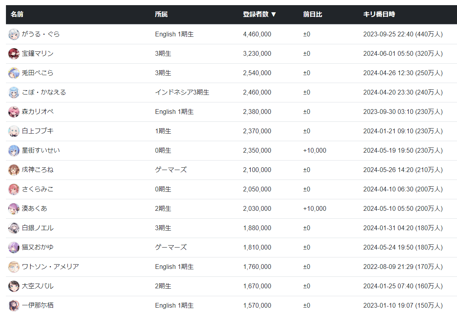Select +10,000 in 湊あくあ row
457x314 pixels.
click(x=314, y=209)
